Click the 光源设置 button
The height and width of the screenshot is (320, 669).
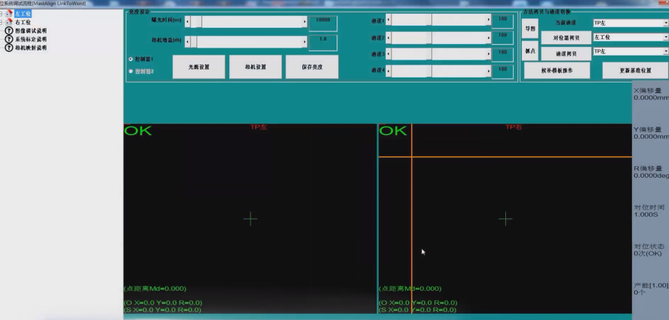[x=199, y=67]
